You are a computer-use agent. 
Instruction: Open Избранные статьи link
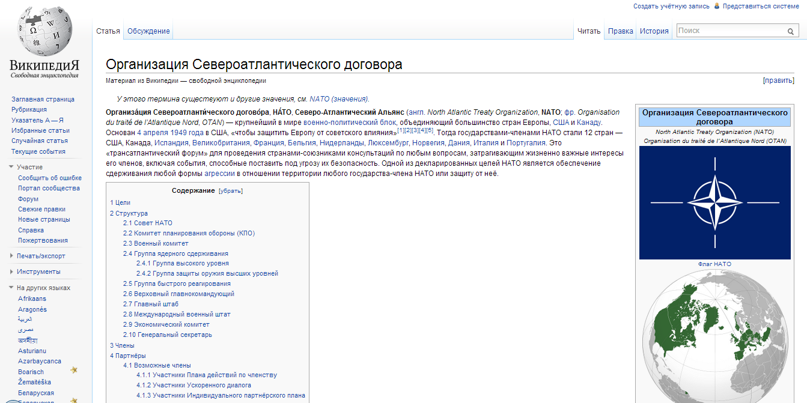[40, 130]
